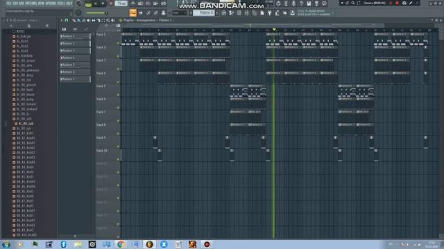Image resolution: width=444 pixels, height=249 pixels.
Task: Toggle Pattern/Song mode switch
Action: (88, 4)
